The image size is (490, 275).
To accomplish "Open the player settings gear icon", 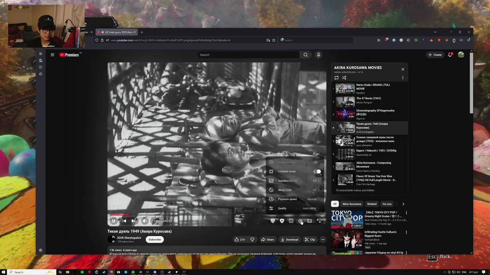I will click(x=301, y=221).
